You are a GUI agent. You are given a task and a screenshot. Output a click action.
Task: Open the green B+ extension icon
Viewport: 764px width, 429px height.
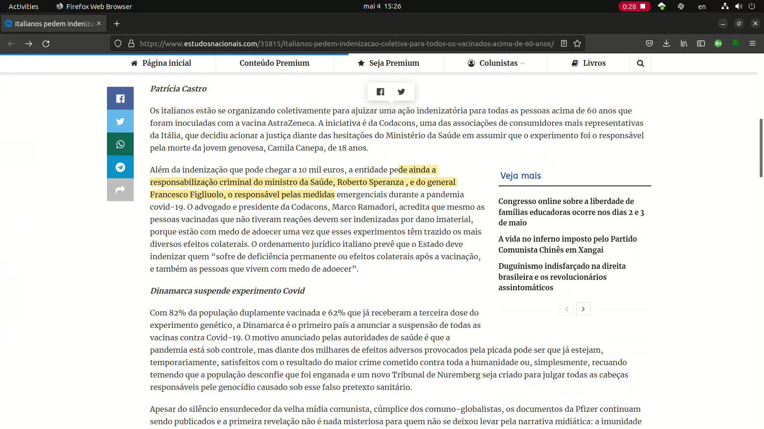point(718,44)
